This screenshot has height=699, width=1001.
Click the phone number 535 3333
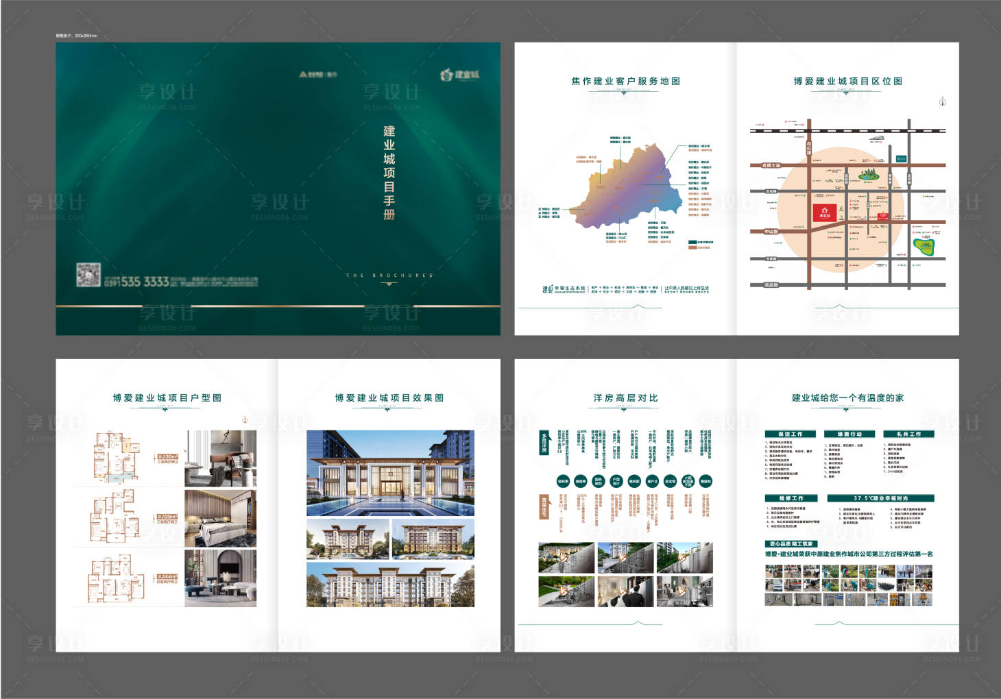pos(145,282)
